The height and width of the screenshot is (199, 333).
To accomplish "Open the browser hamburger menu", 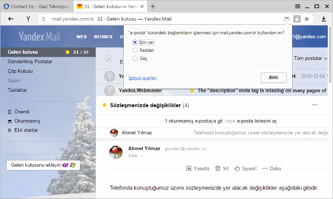I will [297, 6].
